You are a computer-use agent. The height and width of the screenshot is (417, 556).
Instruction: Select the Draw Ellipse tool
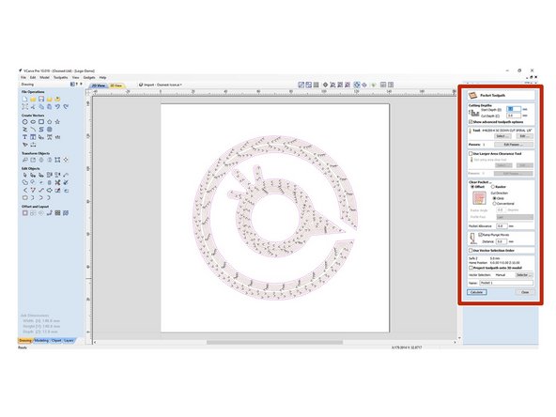pos(33,122)
